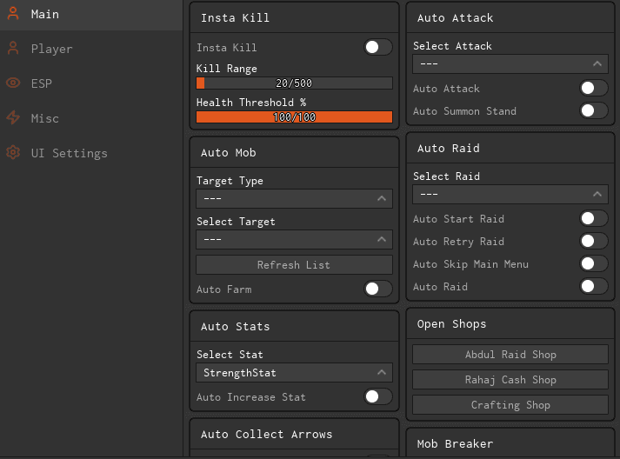Expand the Target Type dropdown
This screenshot has width=620, height=459.
(294, 199)
